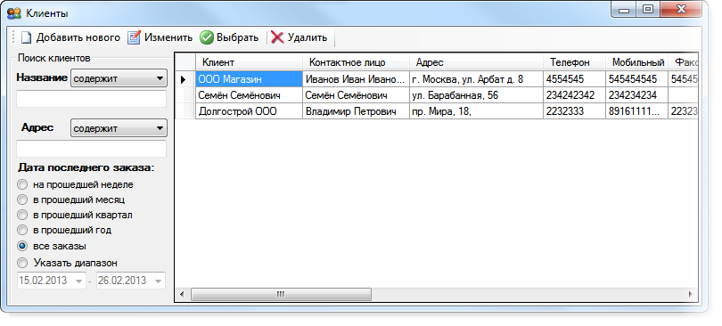Click the address cell ул. Барабанная, 56
Viewport: 722px width, 326px height.
(x=476, y=95)
